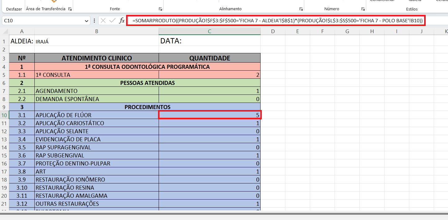Select the RAP SUBGENGIVAL cell
448x220 pixels.
coord(97,155)
